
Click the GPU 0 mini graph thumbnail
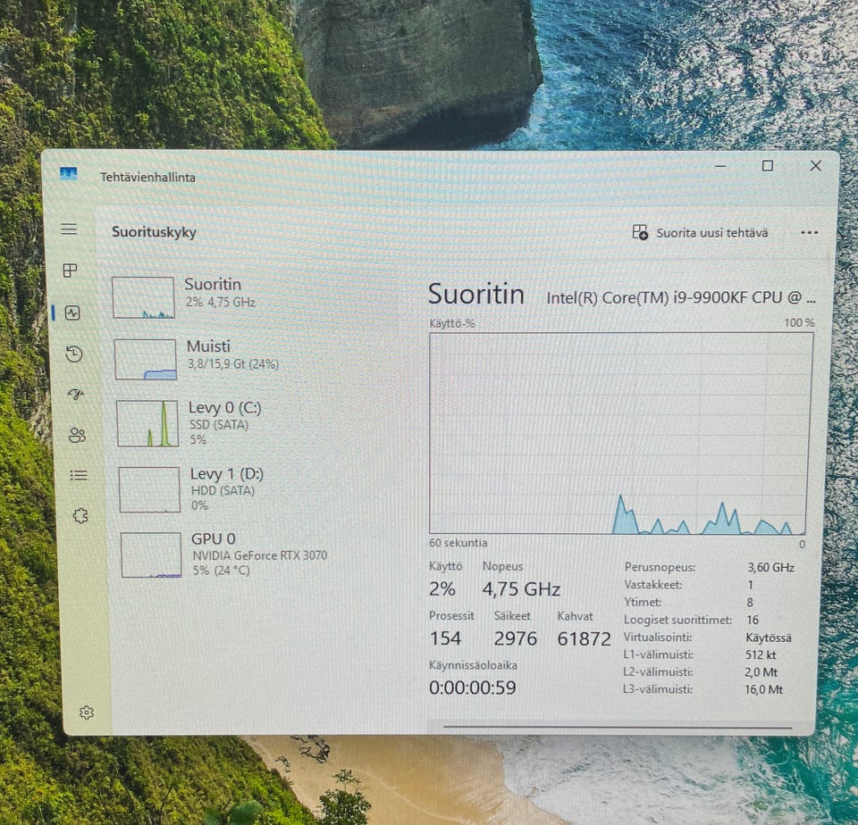tap(151, 554)
